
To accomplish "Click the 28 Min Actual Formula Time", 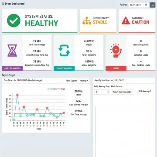I will click(x=37, y=51).
